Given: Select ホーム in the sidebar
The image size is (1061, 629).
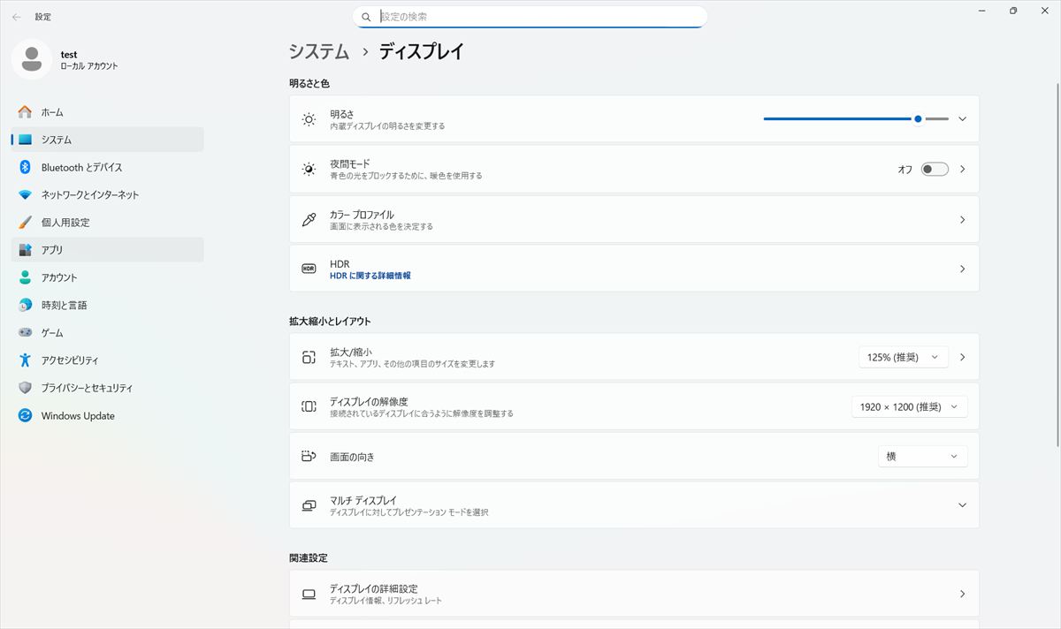Looking at the screenshot, I should tap(52, 112).
